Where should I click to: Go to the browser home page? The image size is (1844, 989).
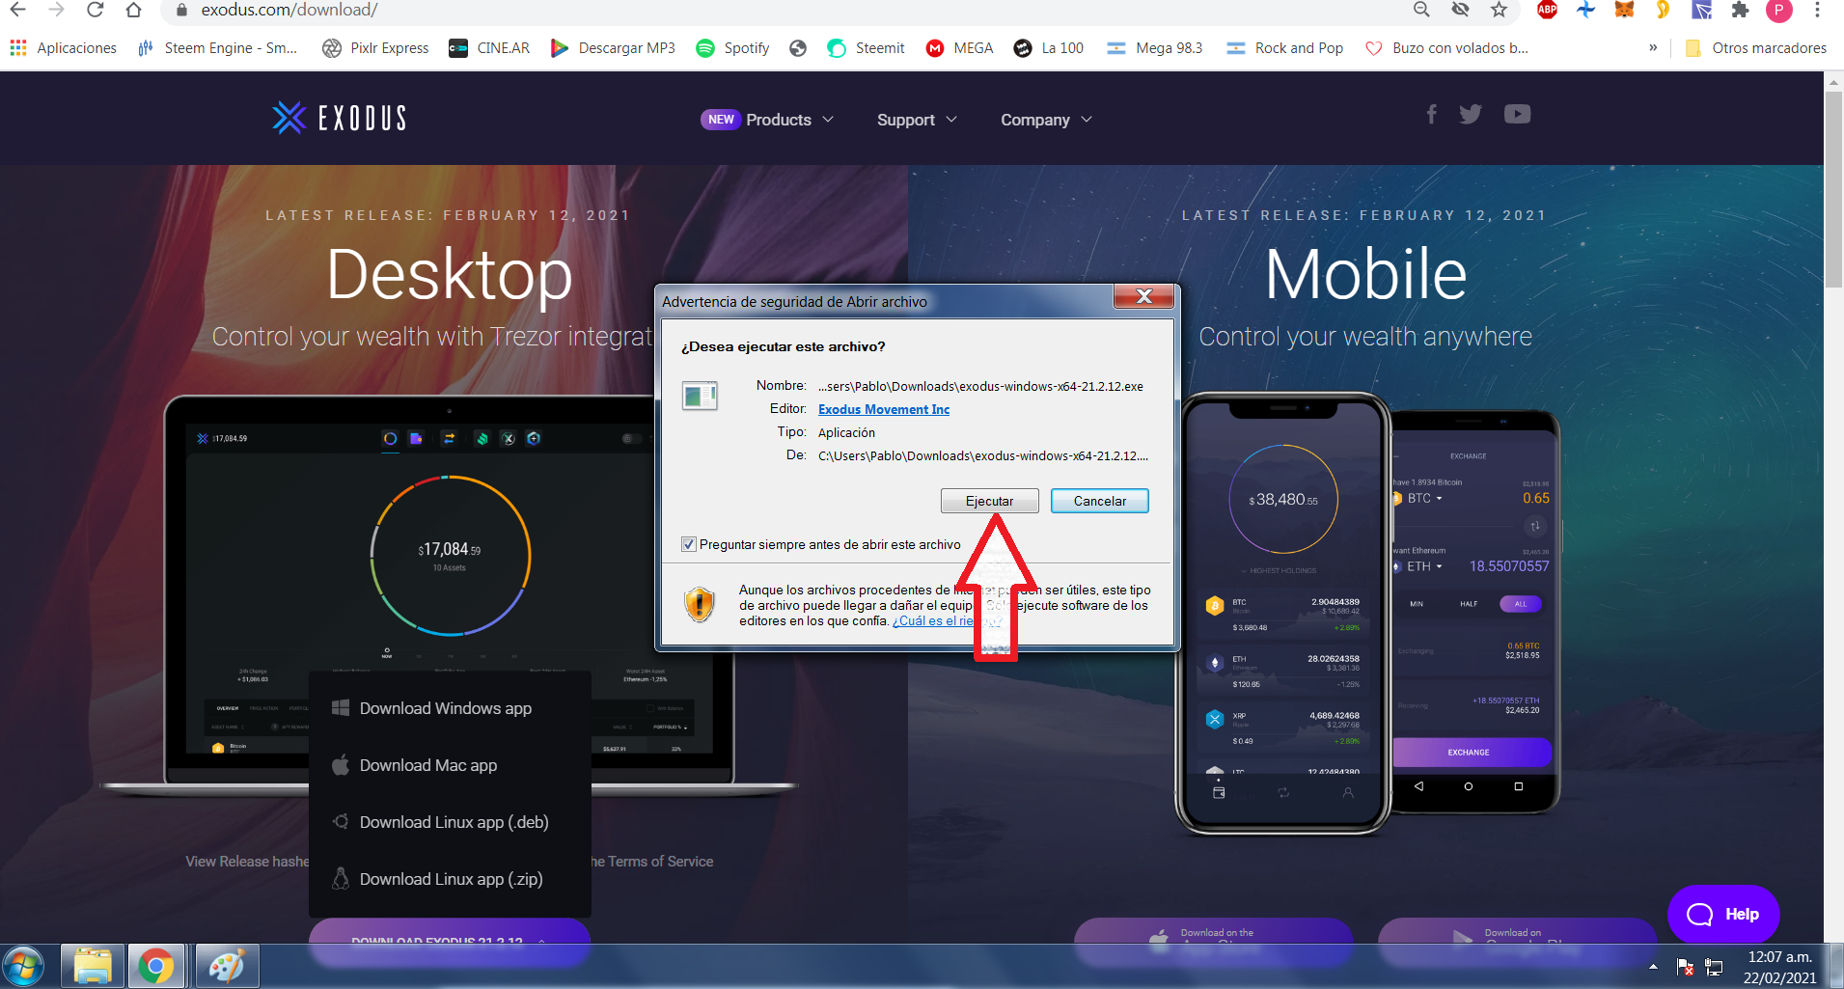coord(133,10)
